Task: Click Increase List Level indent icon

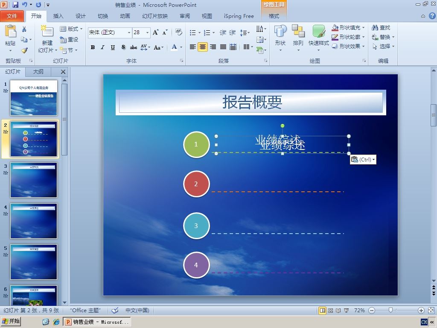Action: pos(233,33)
